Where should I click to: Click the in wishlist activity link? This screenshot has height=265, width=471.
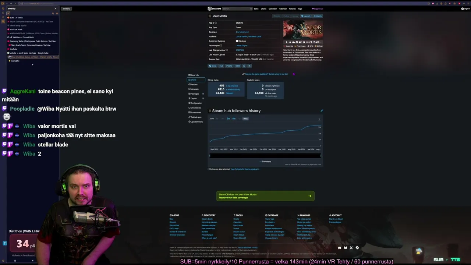pos(233,89)
